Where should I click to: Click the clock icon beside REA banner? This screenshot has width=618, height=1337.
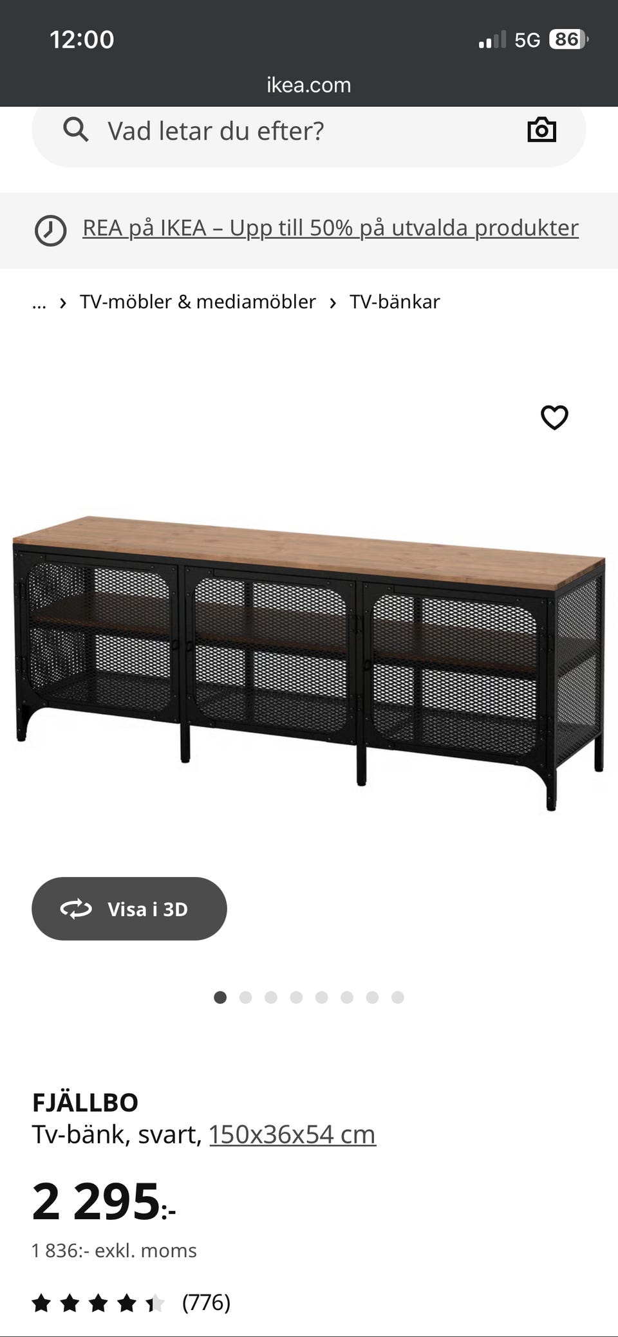(50, 230)
